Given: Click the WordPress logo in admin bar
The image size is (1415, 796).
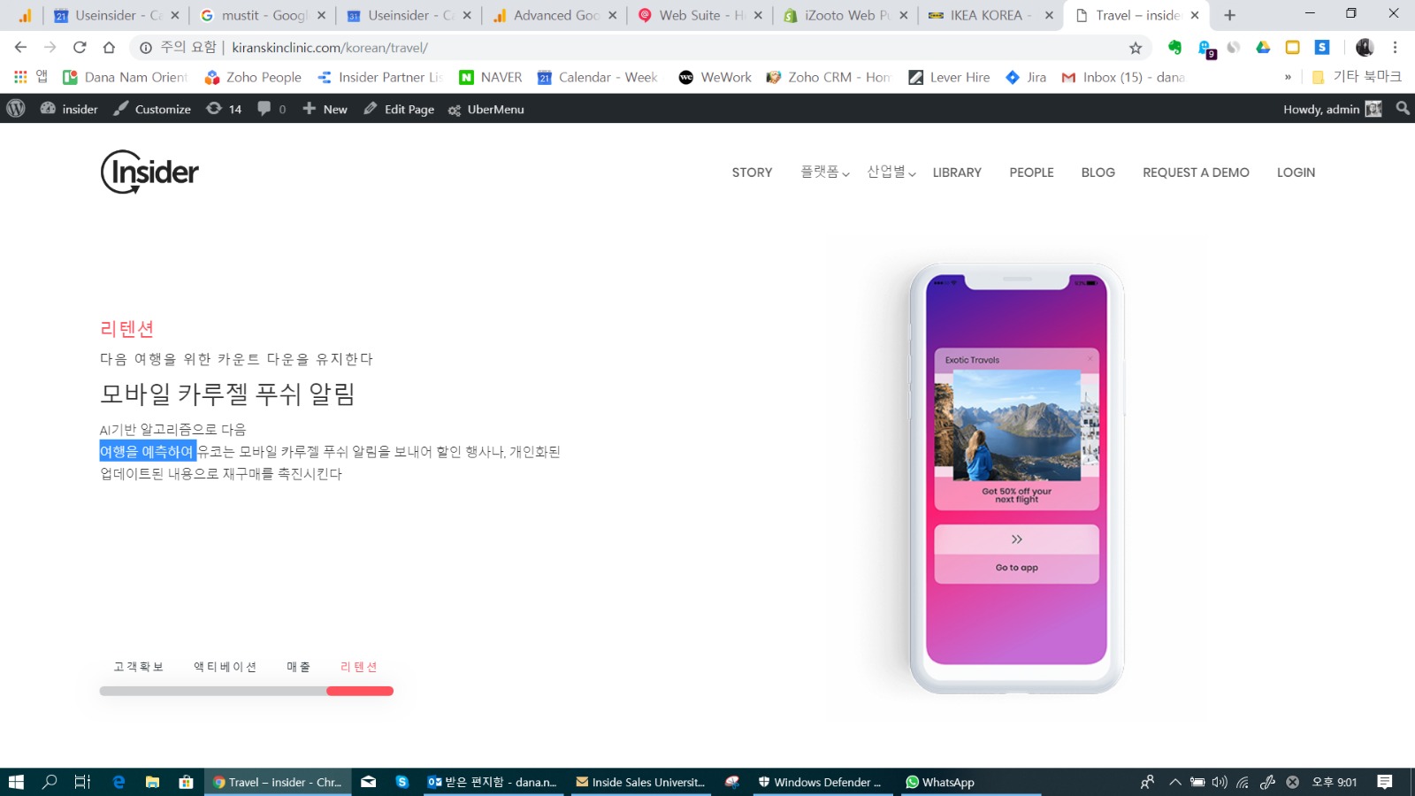Looking at the screenshot, I should pyautogui.click(x=16, y=109).
